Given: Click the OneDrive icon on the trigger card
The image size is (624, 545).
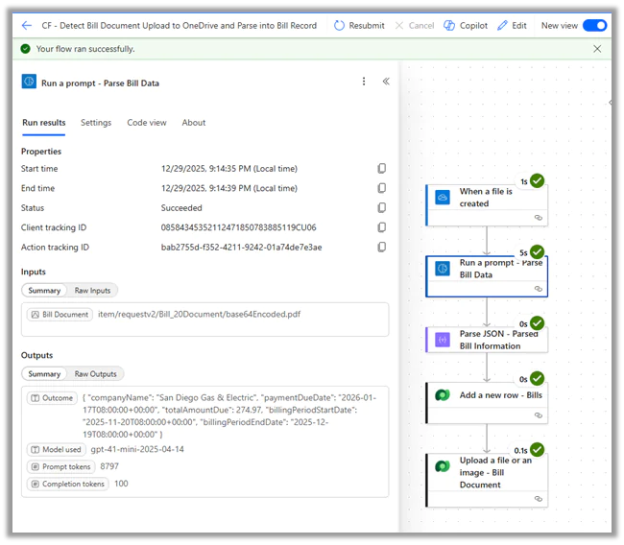Looking at the screenshot, I should (x=443, y=198).
